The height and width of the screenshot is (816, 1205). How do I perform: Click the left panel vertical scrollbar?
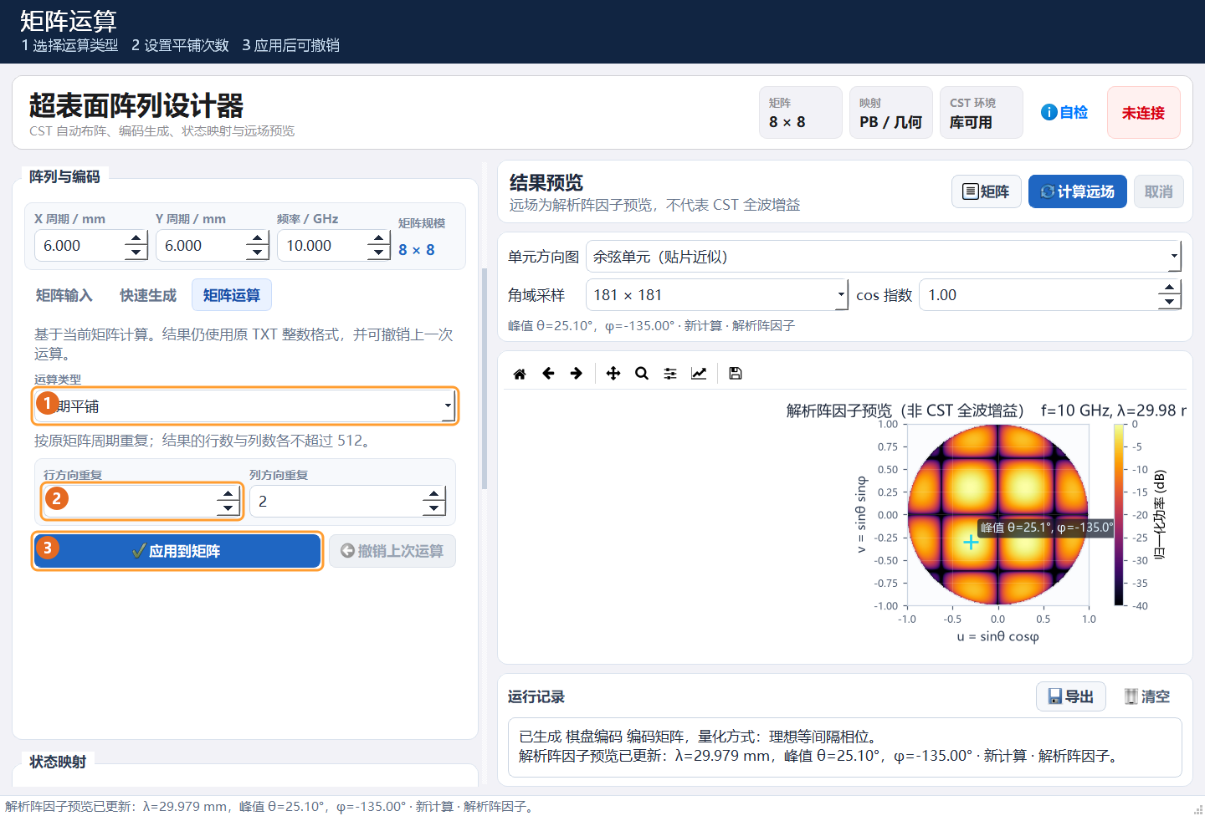(484, 378)
